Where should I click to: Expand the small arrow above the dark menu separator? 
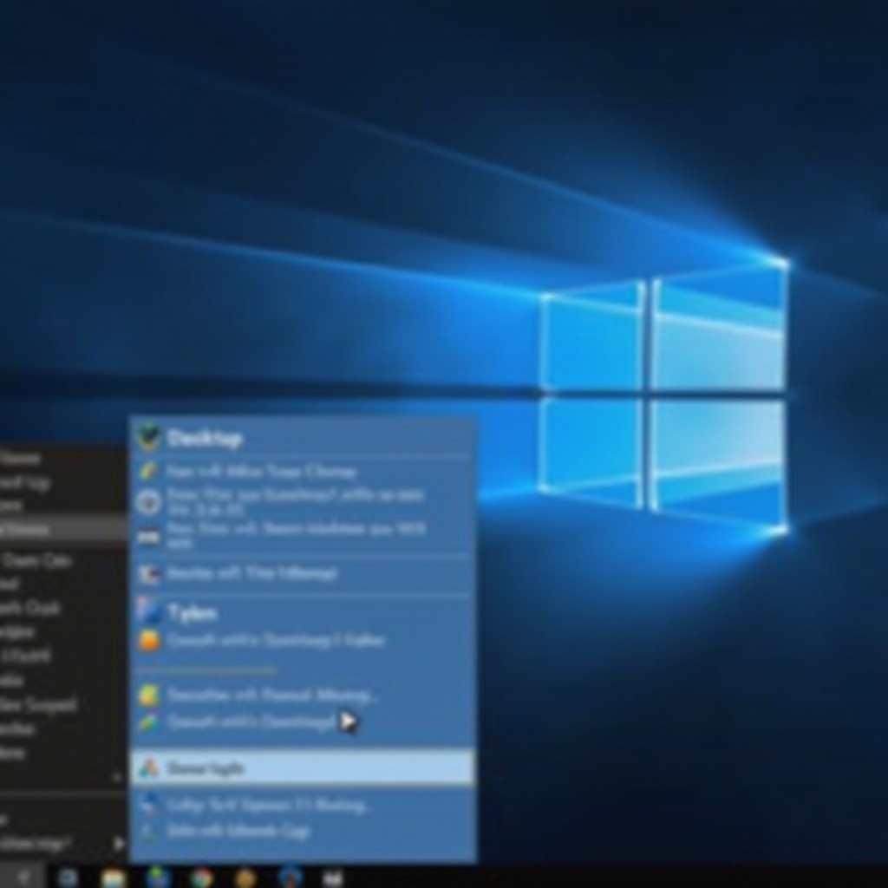118,780
